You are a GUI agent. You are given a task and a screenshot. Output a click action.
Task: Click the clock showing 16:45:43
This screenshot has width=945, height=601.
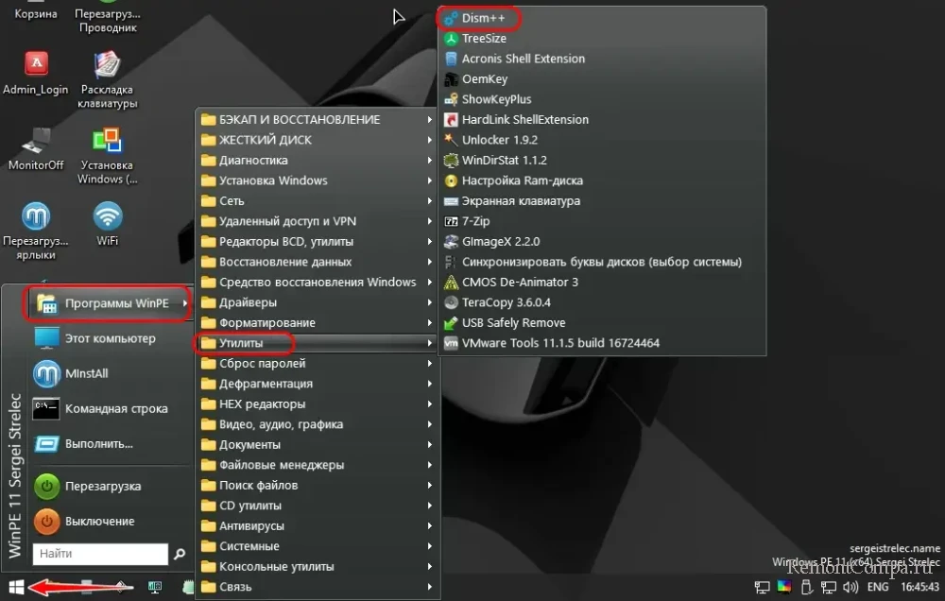click(919, 587)
